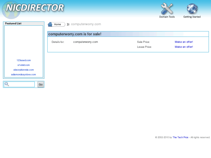Focus the domain search input field

click(19, 84)
